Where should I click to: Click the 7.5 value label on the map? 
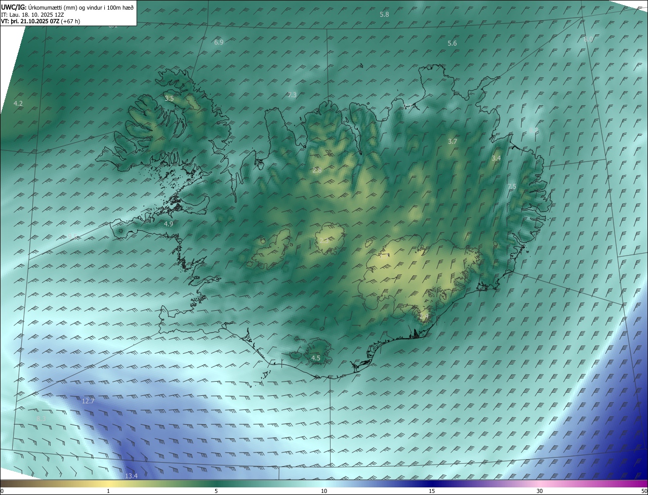[x=512, y=187]
